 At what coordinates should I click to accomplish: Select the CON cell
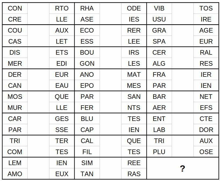point(15,8)
